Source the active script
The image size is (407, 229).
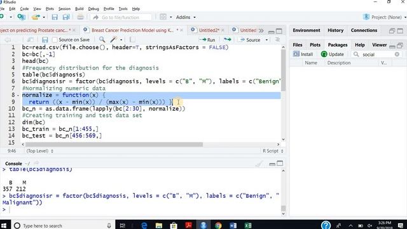(x=251, y=39)
